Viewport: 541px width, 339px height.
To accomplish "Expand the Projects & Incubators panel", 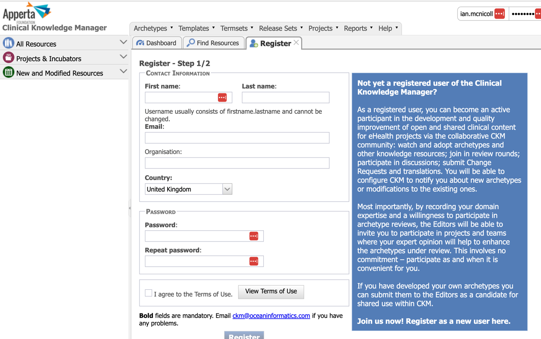I will [123, 57].
